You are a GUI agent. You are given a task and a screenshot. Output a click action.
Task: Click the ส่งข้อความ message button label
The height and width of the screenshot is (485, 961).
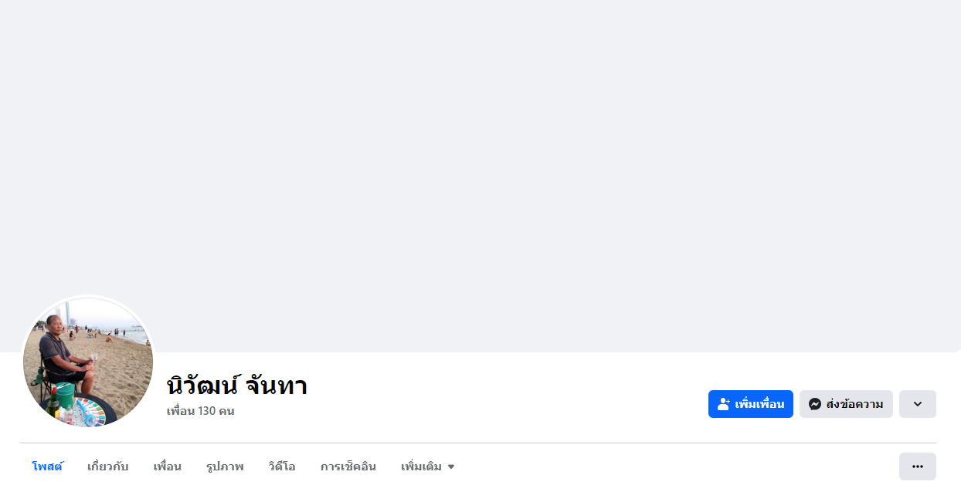854,404
